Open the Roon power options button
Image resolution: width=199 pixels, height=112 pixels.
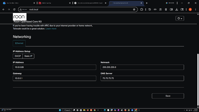(x=180, y=18)
